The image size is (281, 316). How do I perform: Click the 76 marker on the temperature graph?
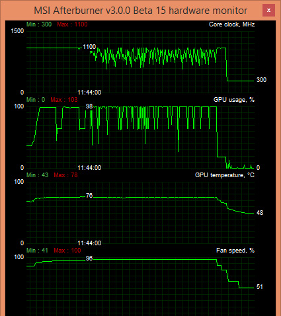89,196
